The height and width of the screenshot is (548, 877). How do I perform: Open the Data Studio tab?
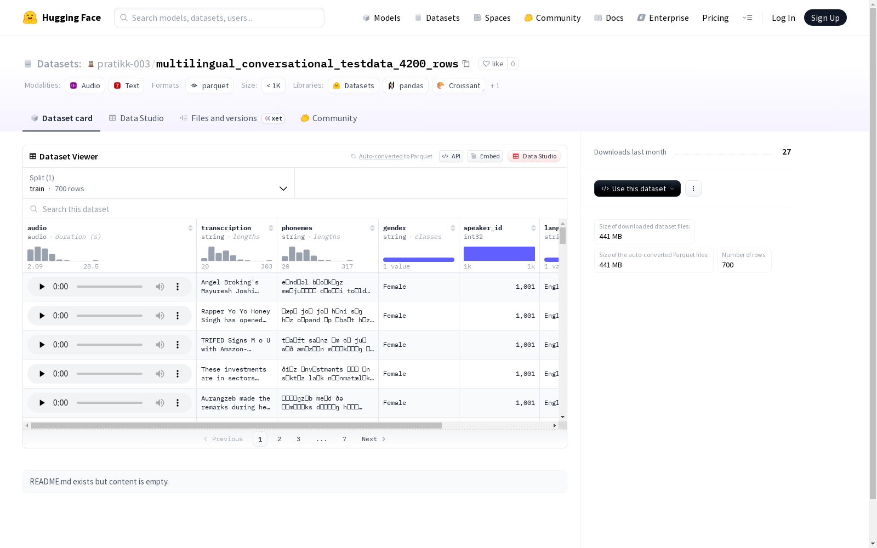136,118
